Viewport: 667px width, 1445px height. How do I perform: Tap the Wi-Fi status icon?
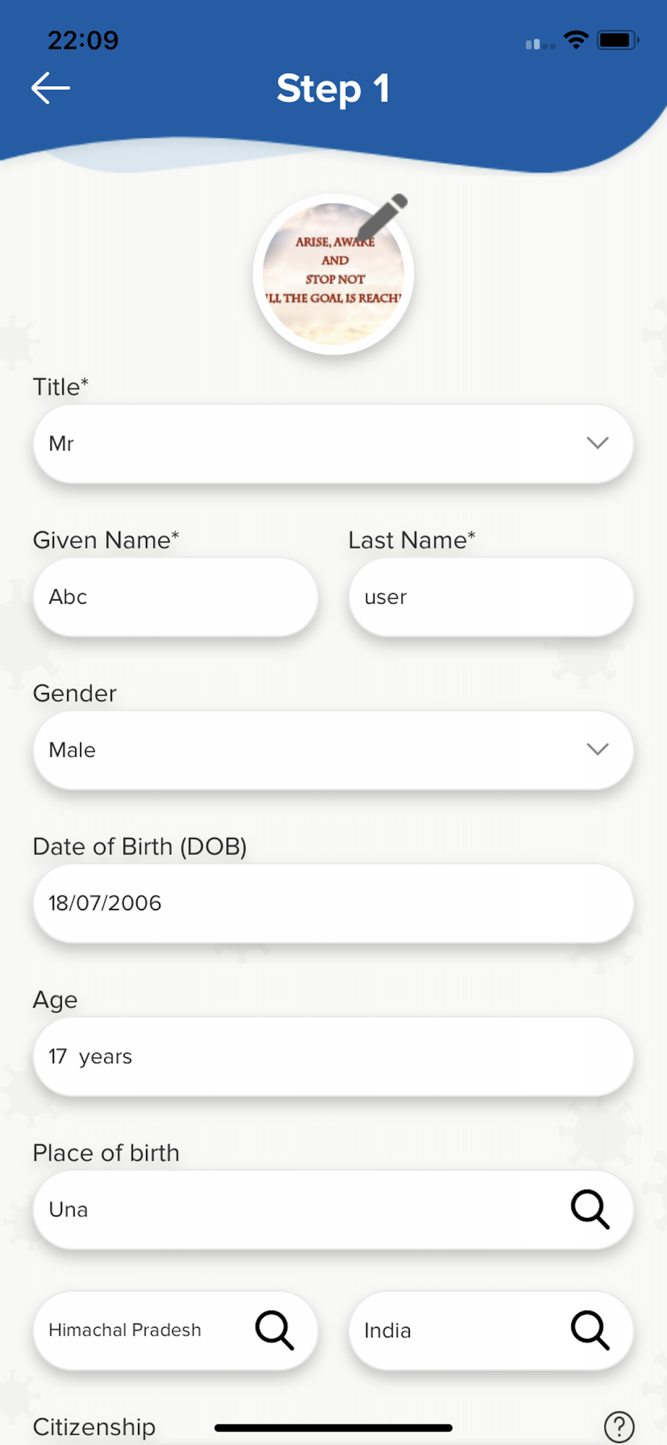tap(575, 40)
